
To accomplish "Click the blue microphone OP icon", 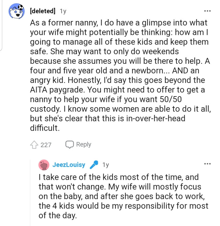I will pyautogui.click(x=94, y=165).
